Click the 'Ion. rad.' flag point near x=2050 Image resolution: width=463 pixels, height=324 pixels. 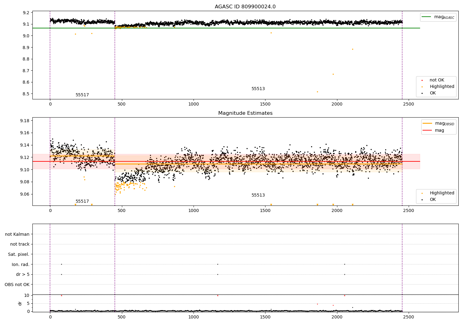point(344,264)
